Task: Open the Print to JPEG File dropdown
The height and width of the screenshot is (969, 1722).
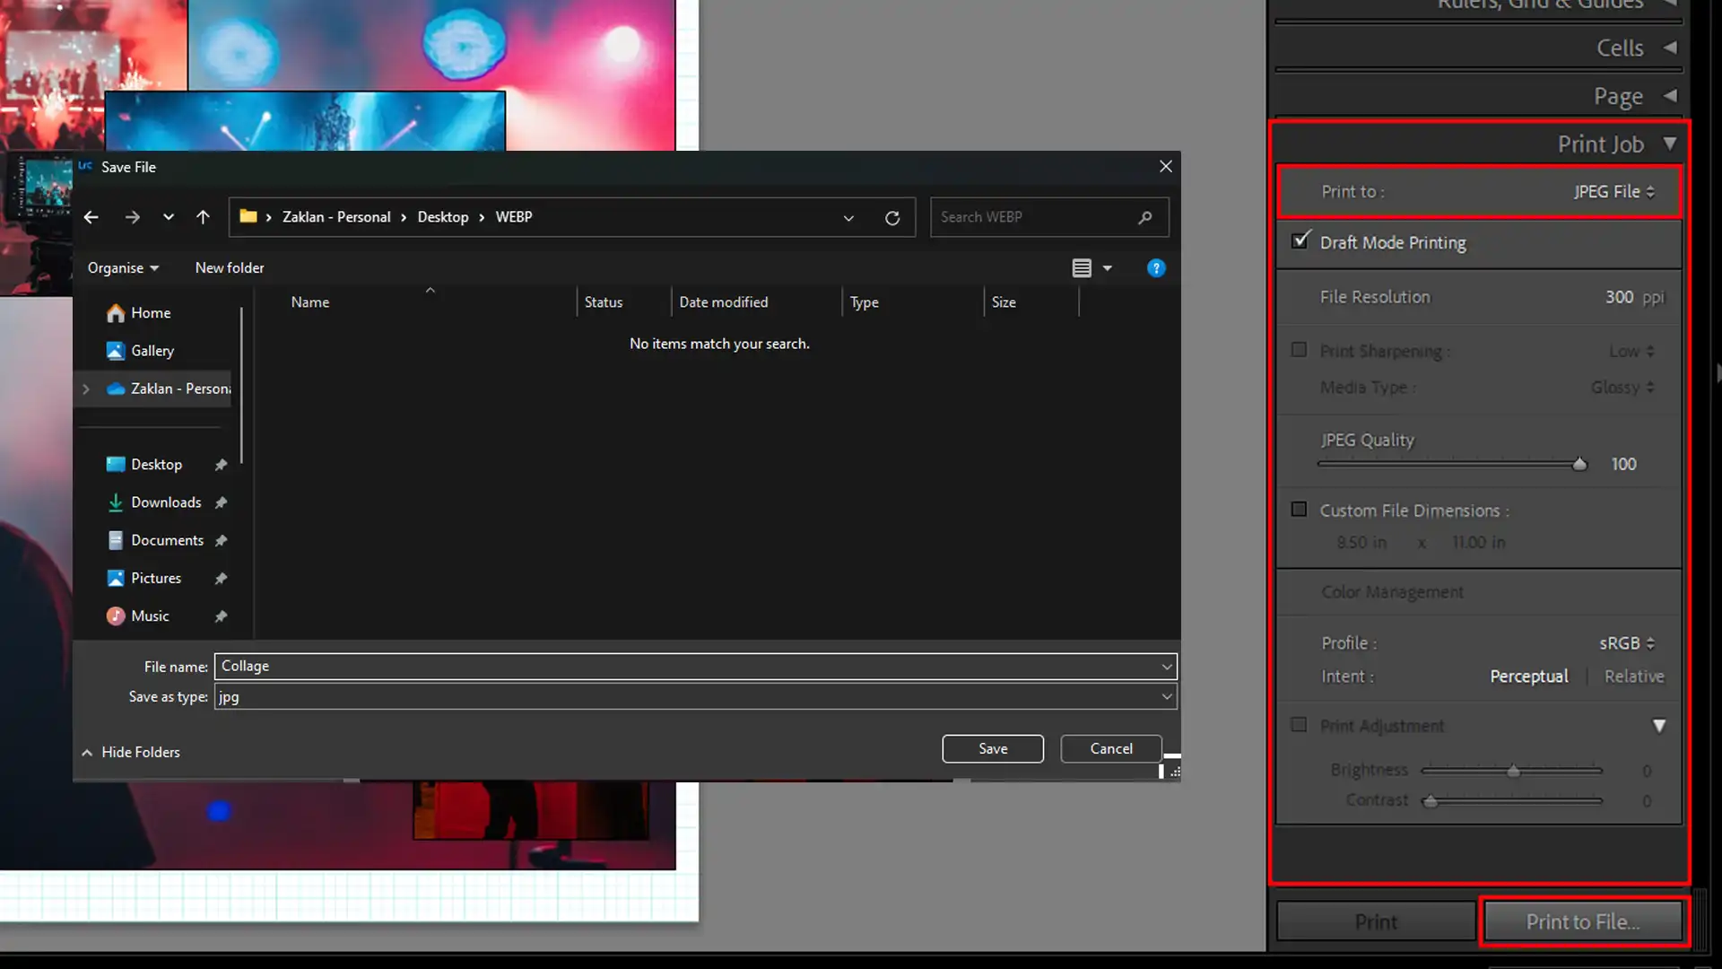Action: [x=1614, y=192]
